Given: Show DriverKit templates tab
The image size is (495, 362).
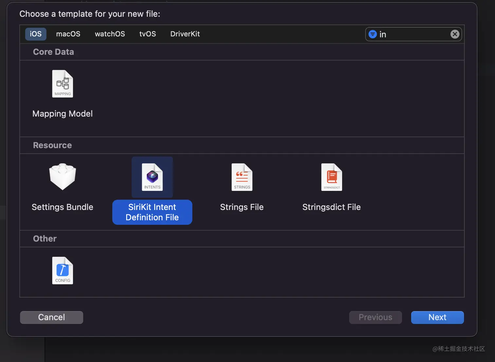Looking at the screenshot, I should point(185,34).
